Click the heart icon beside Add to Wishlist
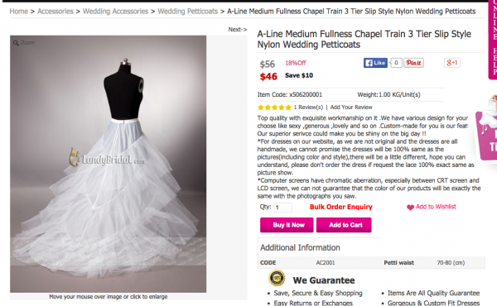 tap(410, 208)
